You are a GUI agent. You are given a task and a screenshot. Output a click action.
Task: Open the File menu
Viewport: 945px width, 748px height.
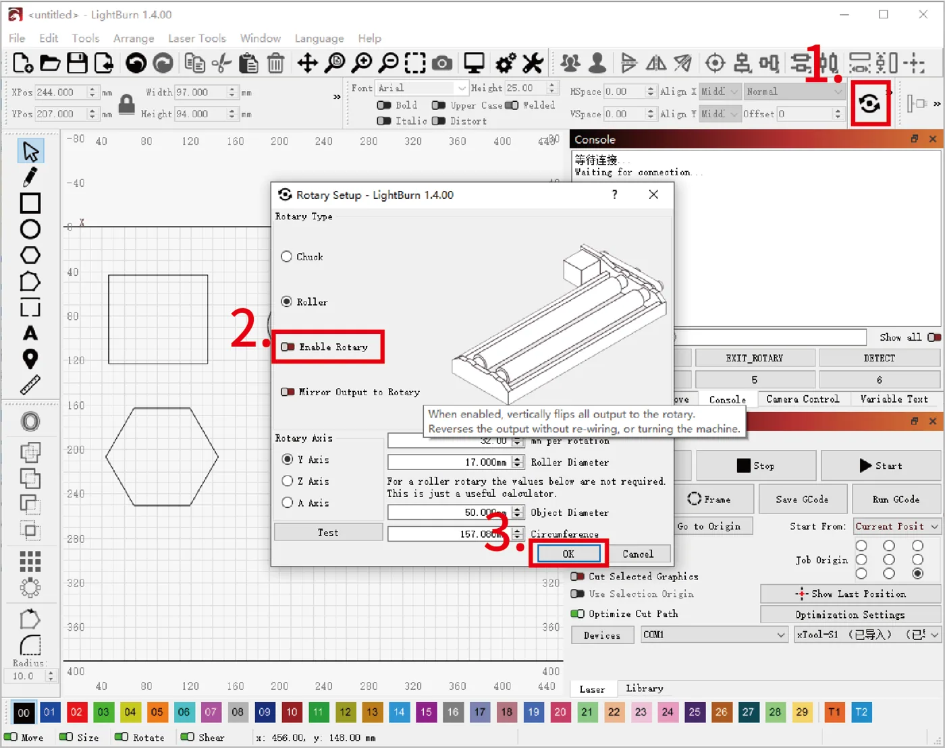tap(17, 38)
